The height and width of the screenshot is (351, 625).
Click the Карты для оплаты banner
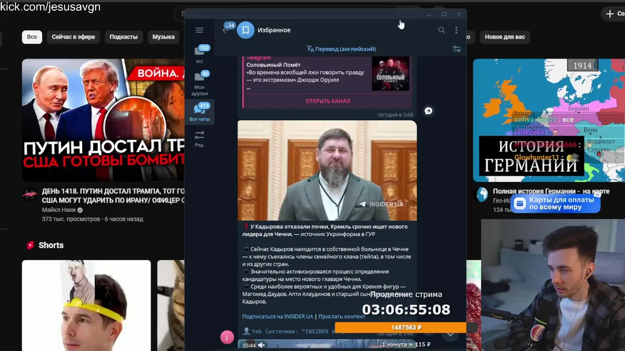pos(556,203)
